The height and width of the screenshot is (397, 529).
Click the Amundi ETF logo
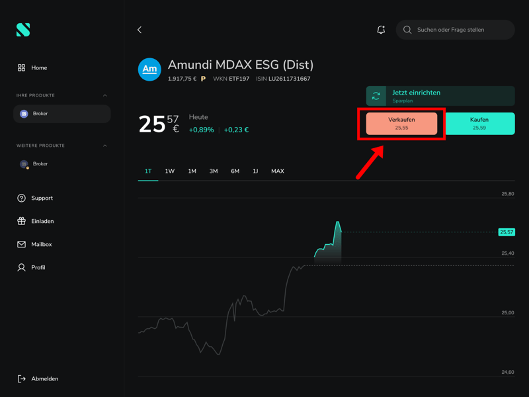[x=149, y=69]
